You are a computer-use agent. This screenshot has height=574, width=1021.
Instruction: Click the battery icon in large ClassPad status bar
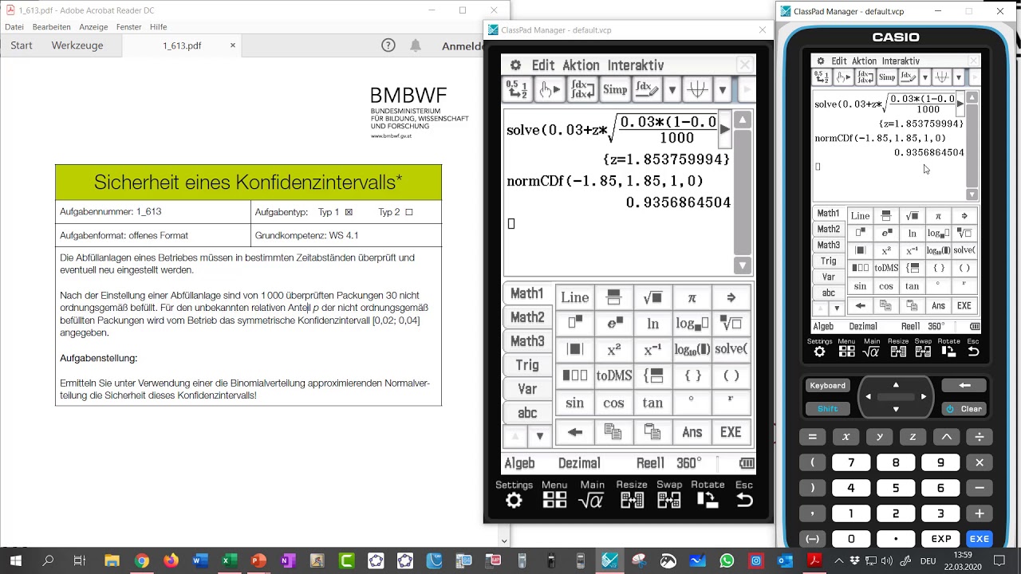click(x=747, y=463)
